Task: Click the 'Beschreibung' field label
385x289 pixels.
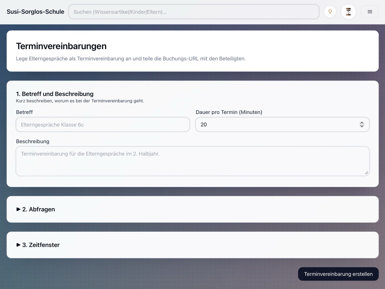Action: point(32,141)
